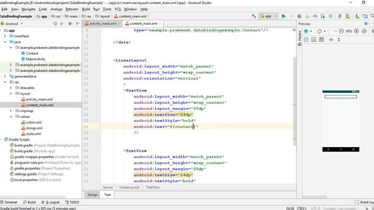
Task: Click zoom to fit screen icon in Preview
Action: pos(364,31)
